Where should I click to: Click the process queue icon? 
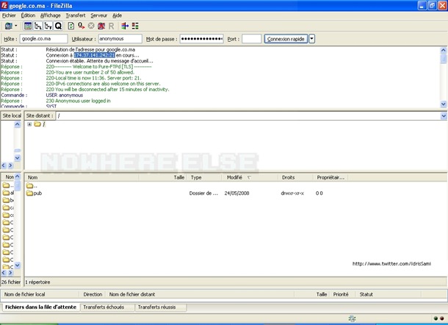click(81, 26)
